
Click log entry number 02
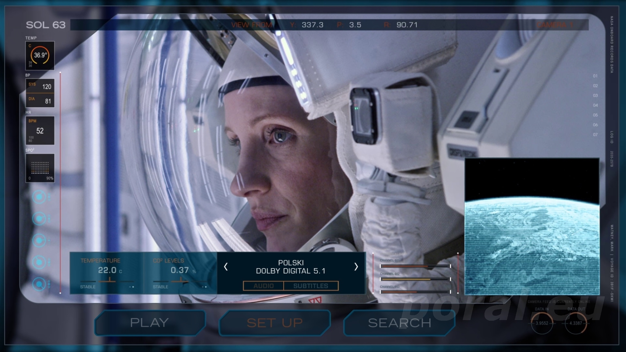[x=595, y=86]
